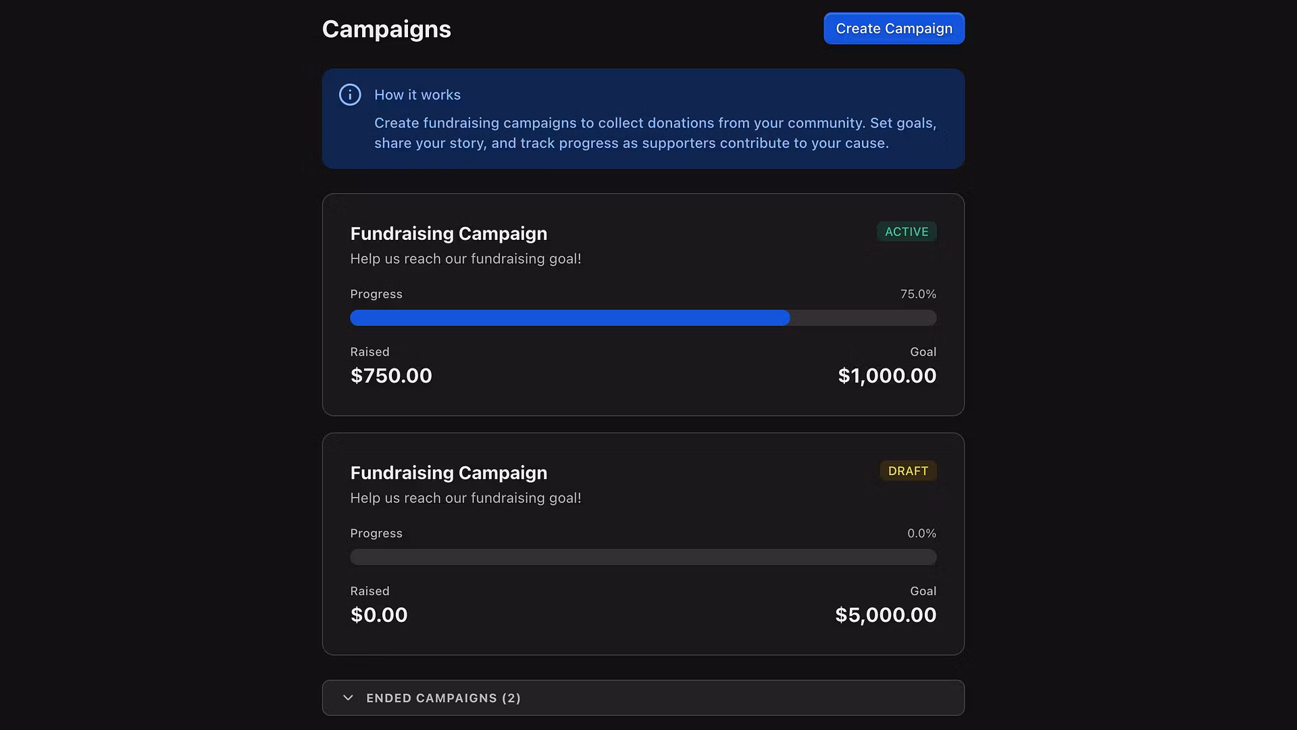Select the $0.00 raised amount
This screenshot has width=1297, height=730.
click(379, 615)
